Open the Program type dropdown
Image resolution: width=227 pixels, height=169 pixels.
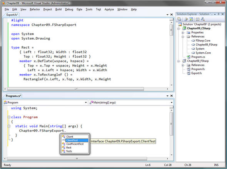[86, 102]
